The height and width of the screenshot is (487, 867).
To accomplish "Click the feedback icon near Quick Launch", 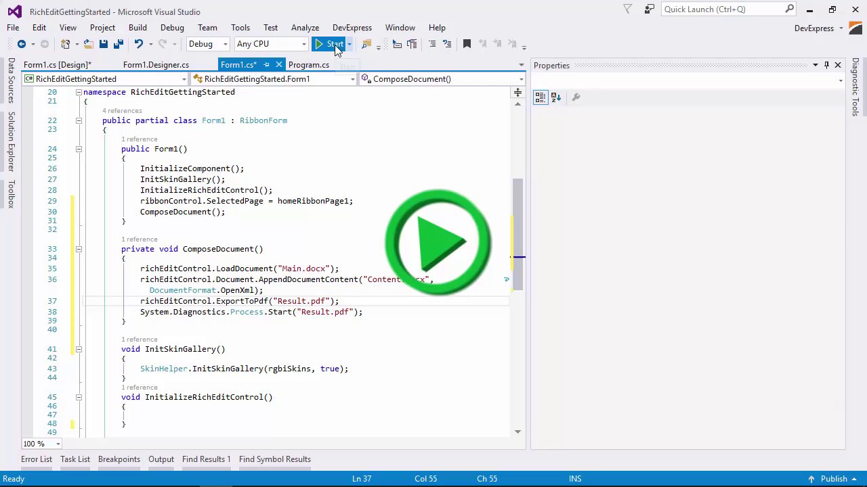I will 650,9.
